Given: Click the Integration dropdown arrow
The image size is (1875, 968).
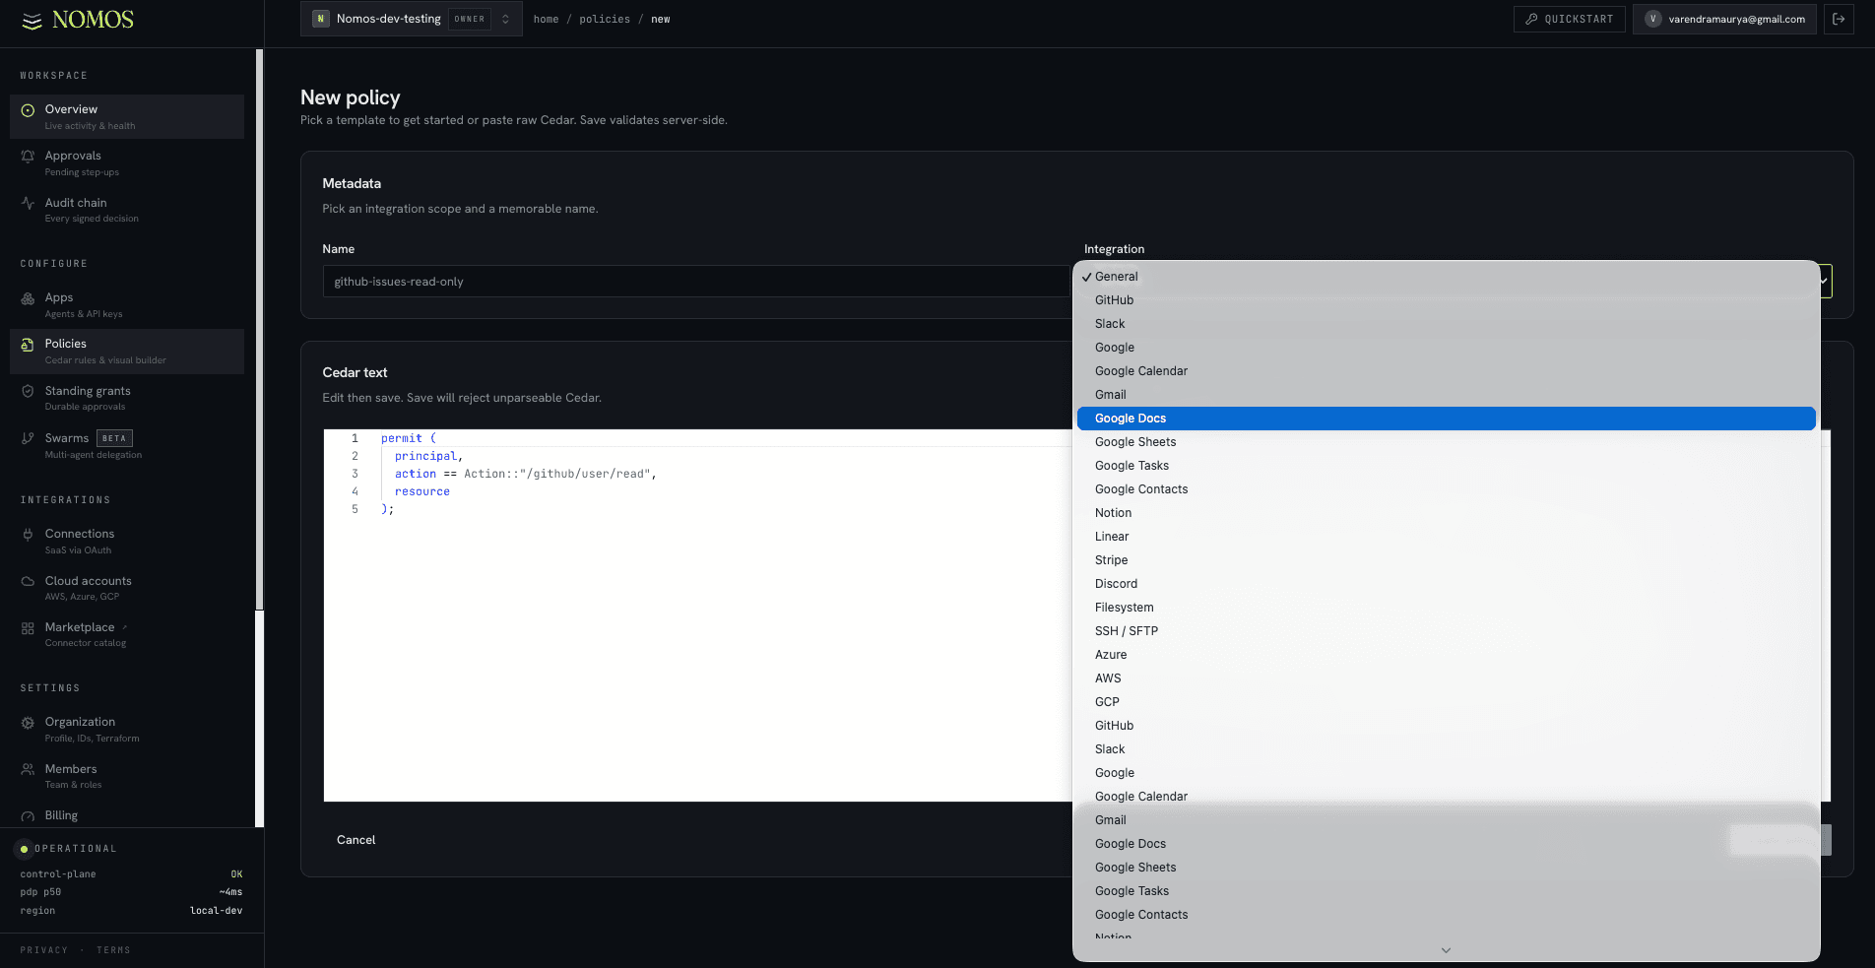Looking at the screenshot, I should (x=1824, y=281).
